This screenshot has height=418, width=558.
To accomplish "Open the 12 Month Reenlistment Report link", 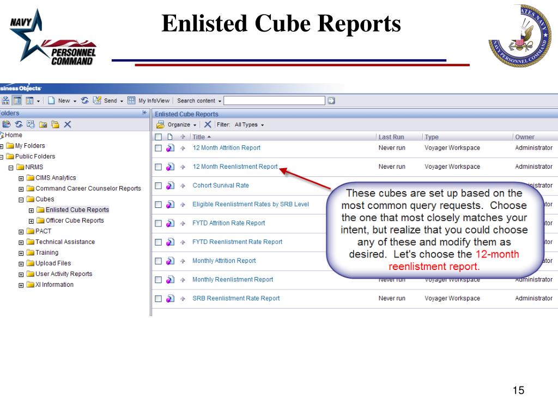I will click(235, 167).
